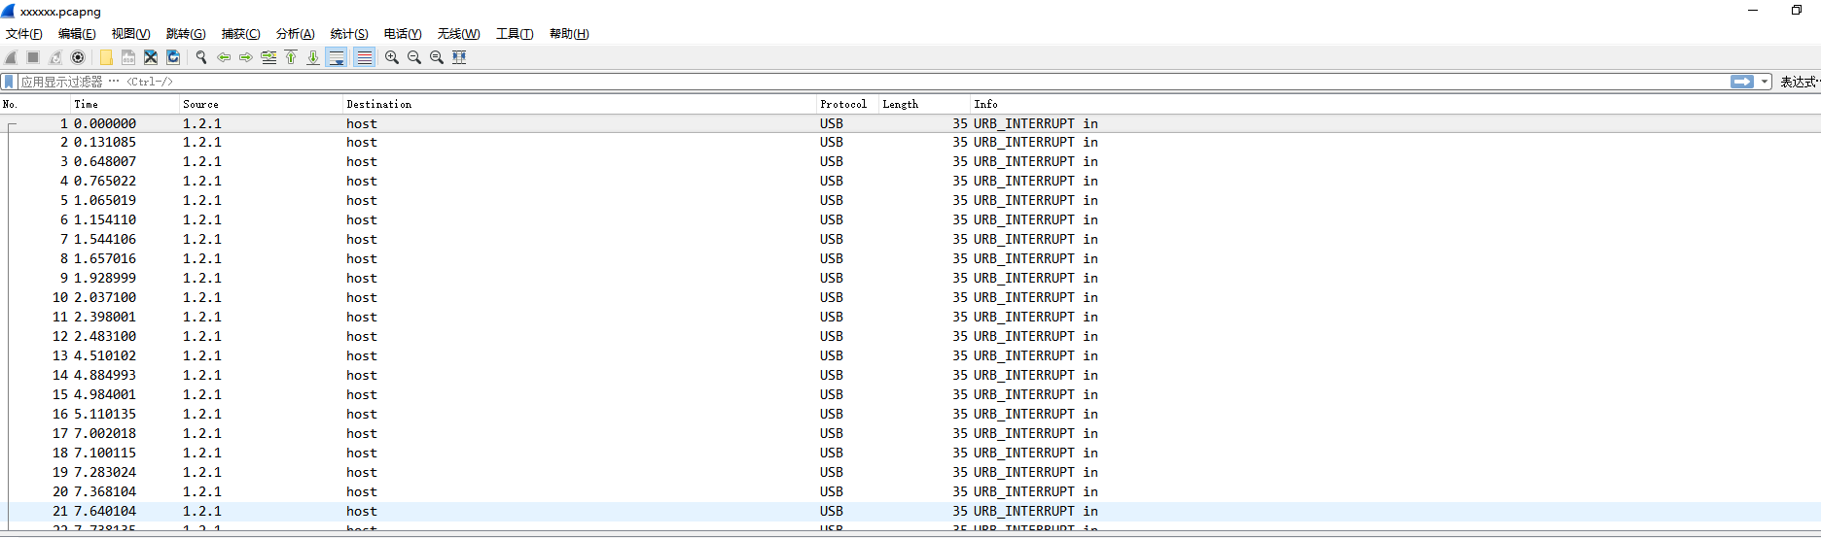Toggle auto-scroll during live capture

click(x=337, y=57)
